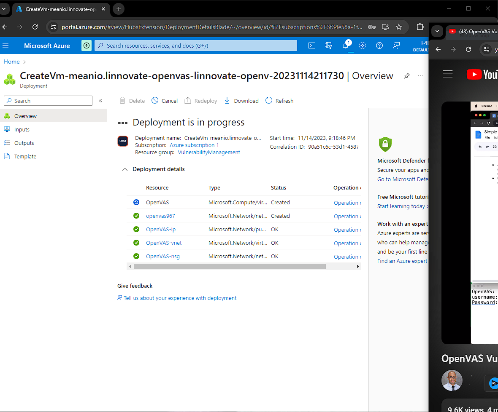This screenshot has height=412, width=498.
Task: Click the green check icon for openvas967
Action: click(136, 216)
